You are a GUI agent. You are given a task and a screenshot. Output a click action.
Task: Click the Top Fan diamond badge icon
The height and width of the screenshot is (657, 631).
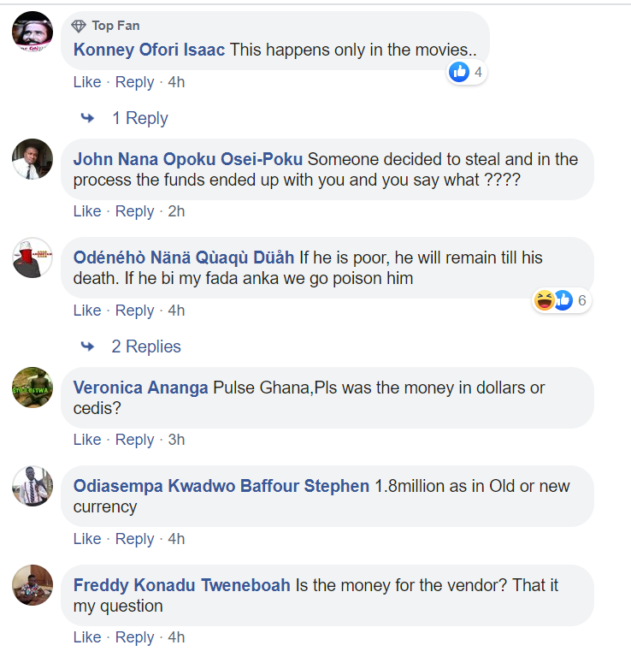click(x=80, y=26)
